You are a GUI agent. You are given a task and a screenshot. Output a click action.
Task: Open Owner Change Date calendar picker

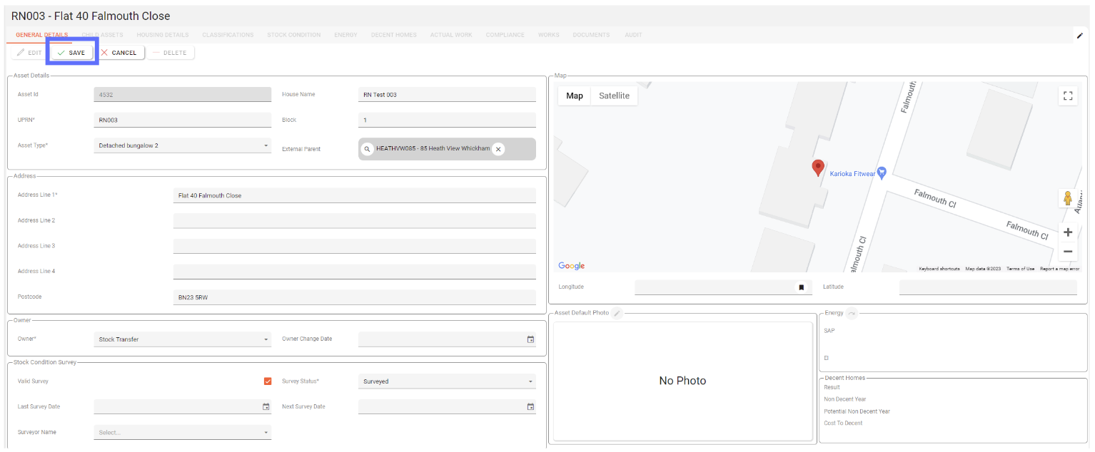click(x=530, y=339)
